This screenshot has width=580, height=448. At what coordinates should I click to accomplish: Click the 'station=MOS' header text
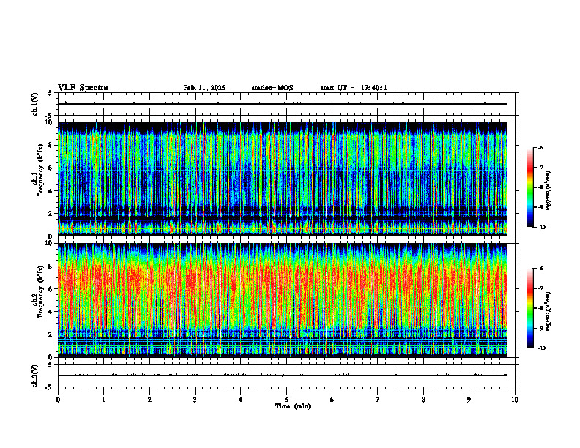pos(272,88)
